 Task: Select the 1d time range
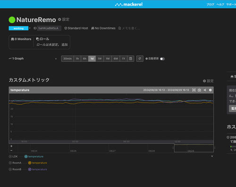click(x=92, y=58)
